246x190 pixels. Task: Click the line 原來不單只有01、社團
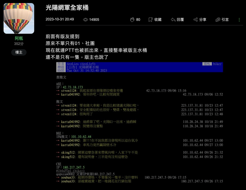[x=70, y=43]
